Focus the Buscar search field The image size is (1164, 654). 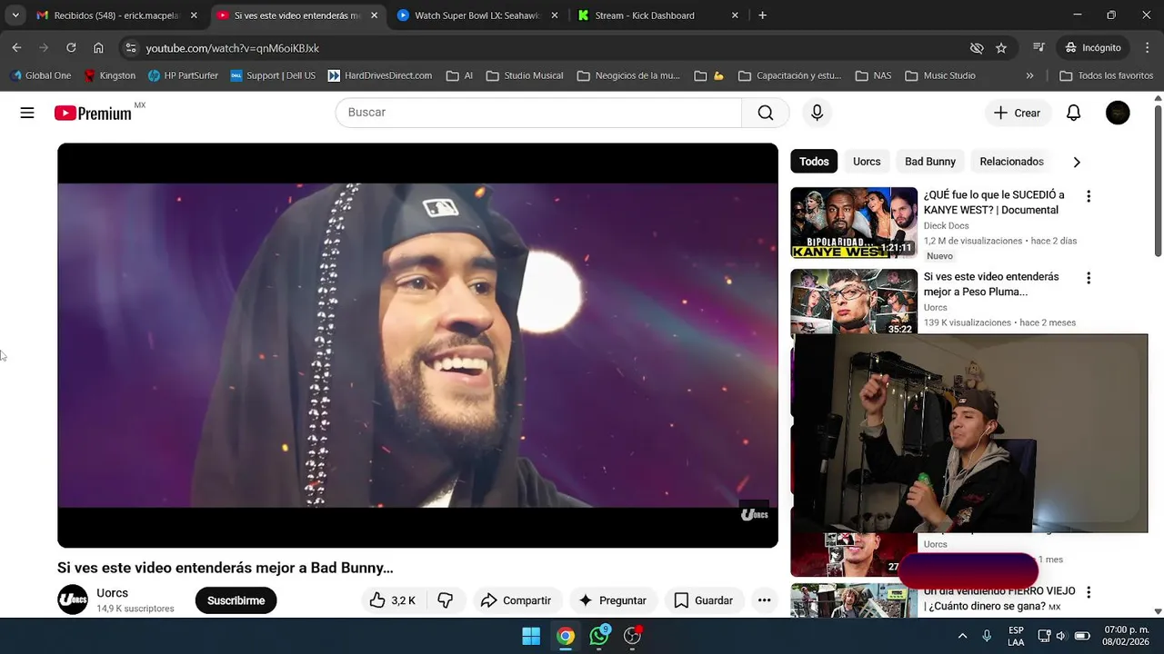(538, 113)
